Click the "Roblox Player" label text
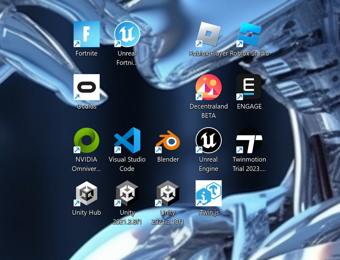 click(x=209, y=53)
